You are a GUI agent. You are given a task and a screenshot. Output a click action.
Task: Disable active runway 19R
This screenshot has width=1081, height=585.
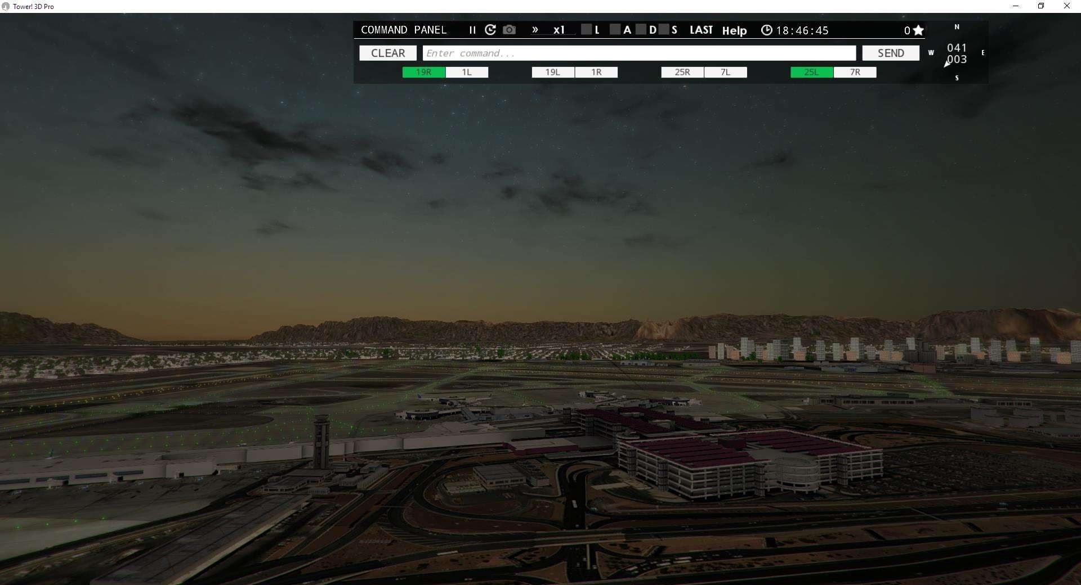pos(423,72)
